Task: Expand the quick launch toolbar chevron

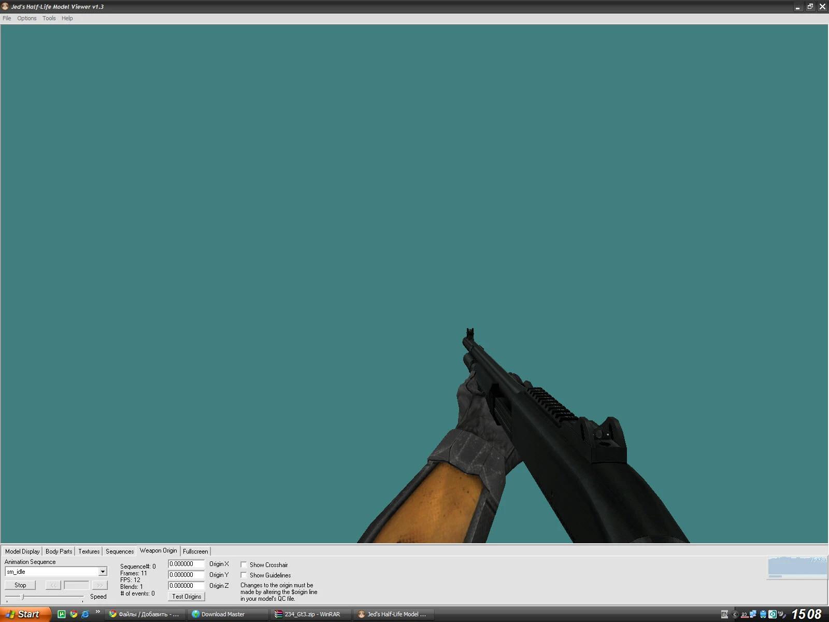Action: (96, 612)
